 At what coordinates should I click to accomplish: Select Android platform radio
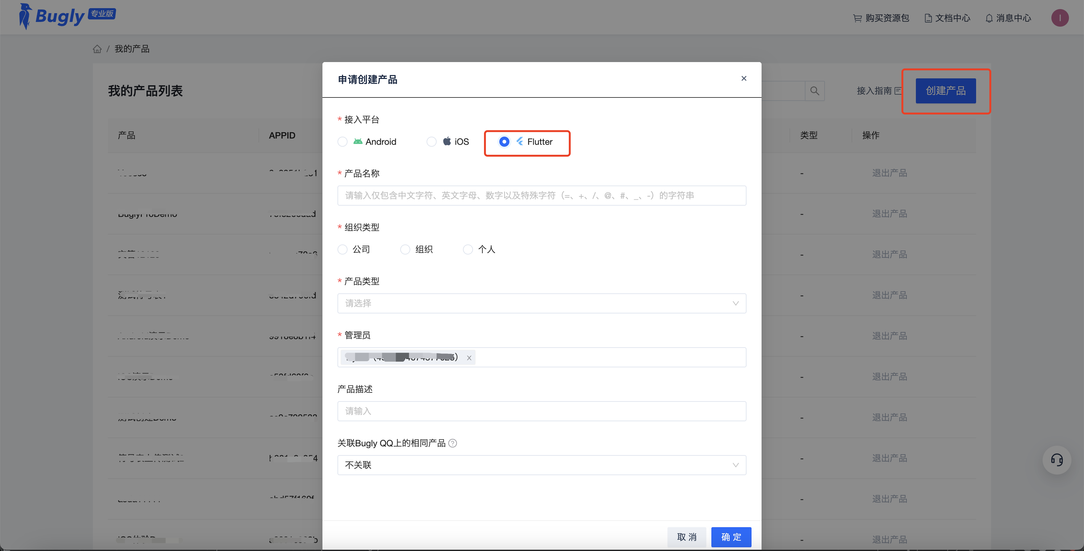343,142
